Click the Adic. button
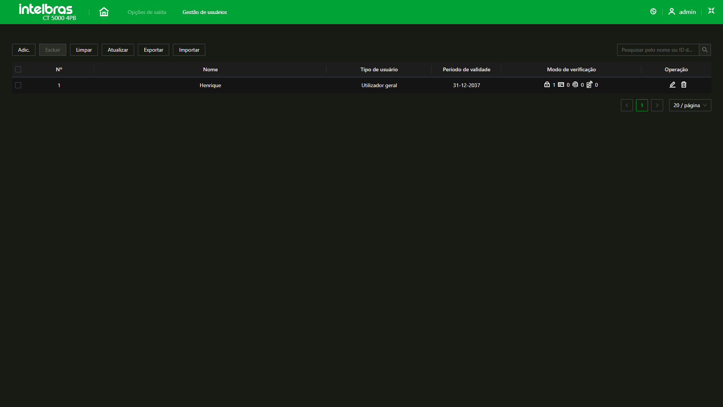723x407 pixels. pyautogui.click(x=24, y=50)
